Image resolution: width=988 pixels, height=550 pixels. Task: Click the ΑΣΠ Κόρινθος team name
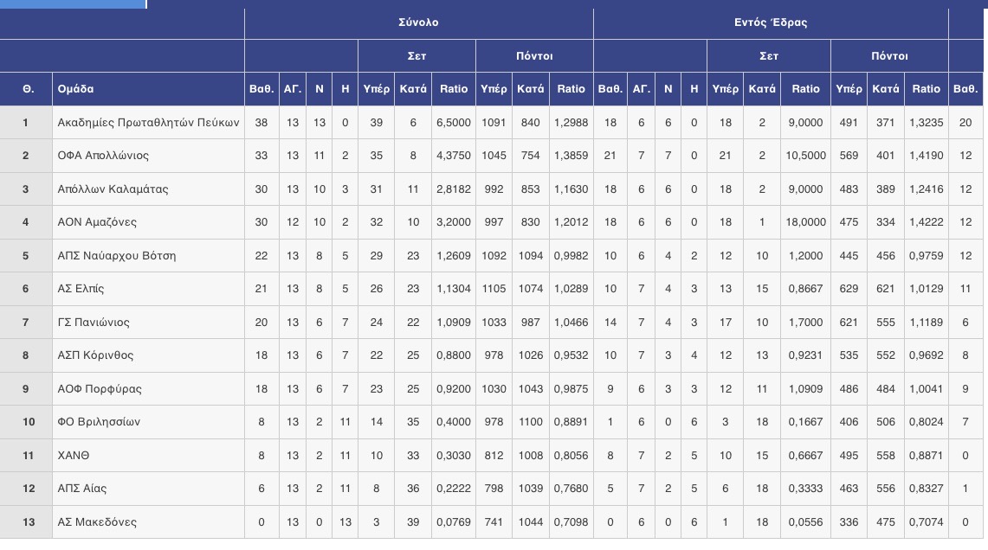pyautogui.click(x=95, y=355)
